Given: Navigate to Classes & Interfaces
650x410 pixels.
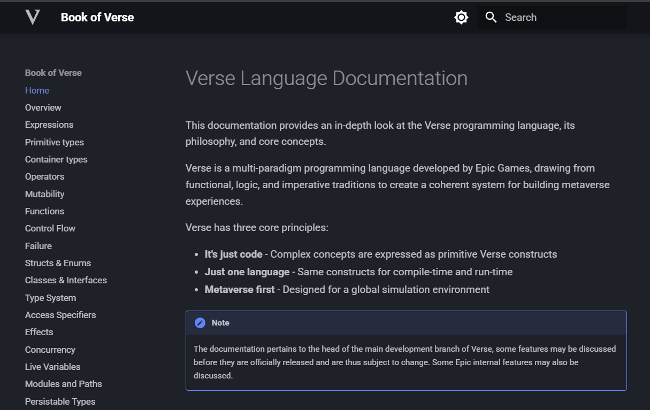Looking at the screenshot, I should click(x=66, y=280).
